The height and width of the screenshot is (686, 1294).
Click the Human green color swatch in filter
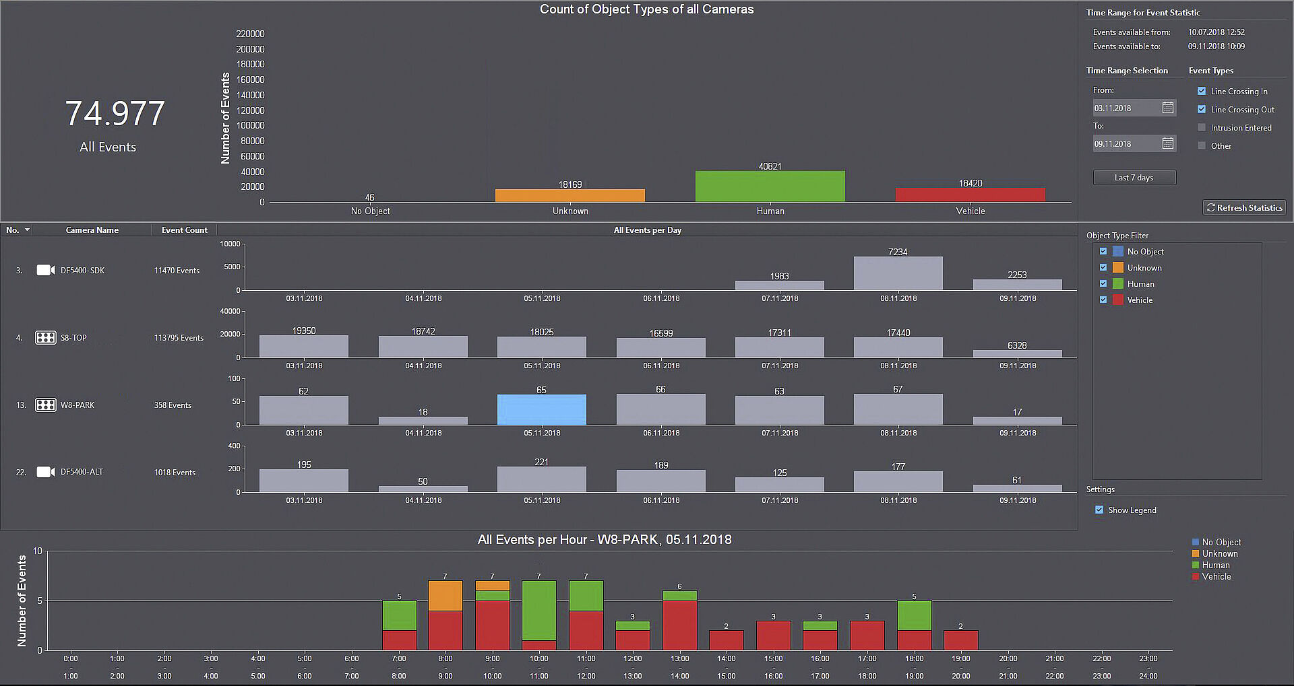(1118, 283)
